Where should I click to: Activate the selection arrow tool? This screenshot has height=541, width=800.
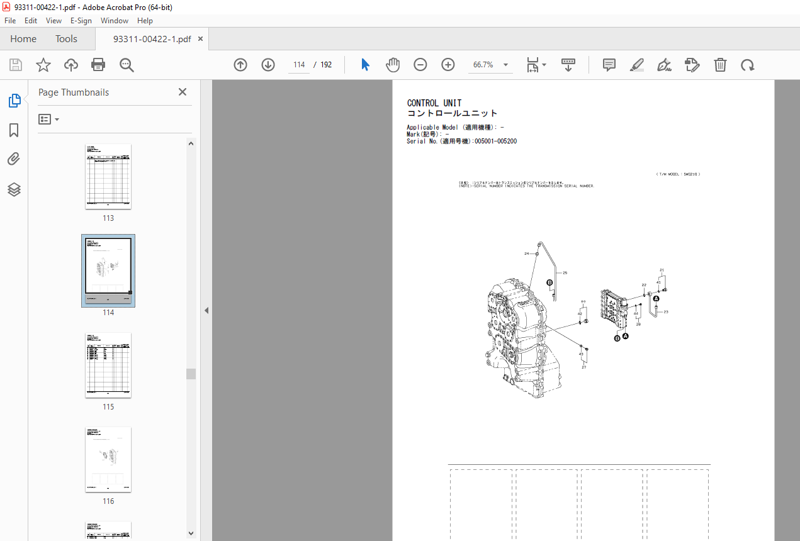coord(366,65)
